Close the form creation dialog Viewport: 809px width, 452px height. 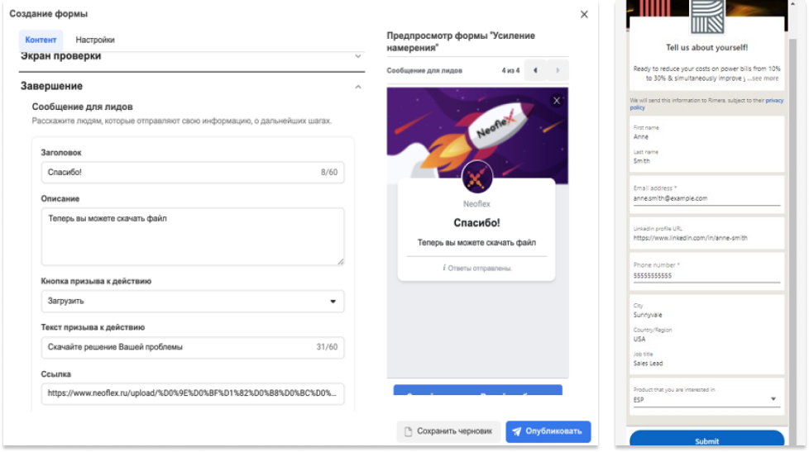(584, 14)
